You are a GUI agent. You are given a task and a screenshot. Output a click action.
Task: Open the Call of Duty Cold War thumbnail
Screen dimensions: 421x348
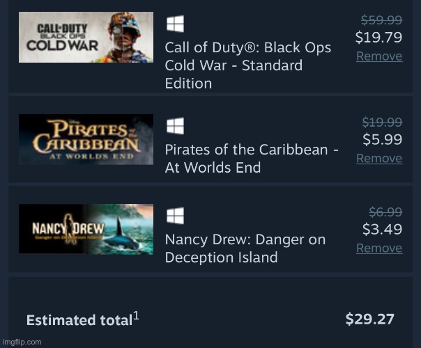click(86, 38)
